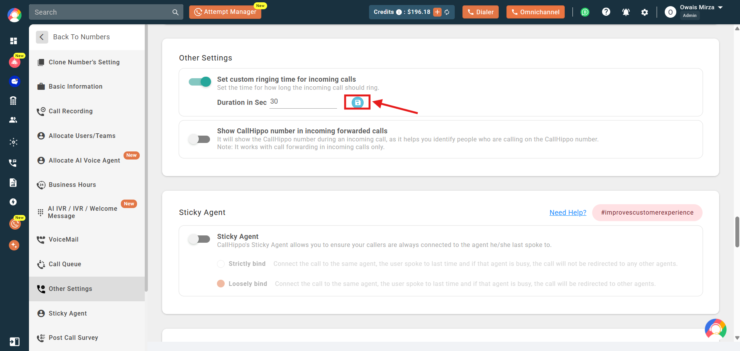Enable Show CallHippo number in forwarded calls
The image size is (740, 351).
click(199, 139)
